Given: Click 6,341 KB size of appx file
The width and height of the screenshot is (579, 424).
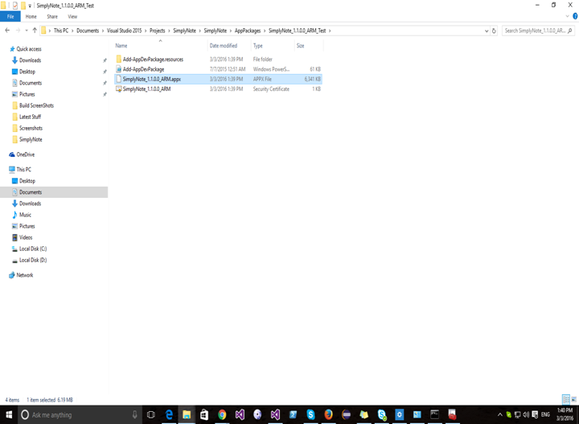Looking at the screenshot, I should point(312,79).
